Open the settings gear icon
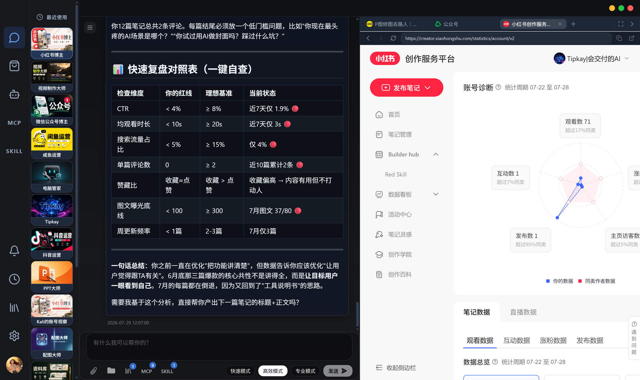Viewport: 640px width, 380px height. (x=14, y=336)
